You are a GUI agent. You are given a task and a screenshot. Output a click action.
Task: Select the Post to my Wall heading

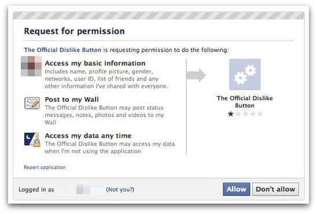(x=72, y=99)
